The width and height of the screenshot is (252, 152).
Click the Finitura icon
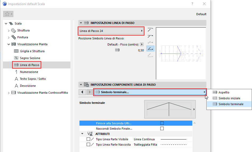click(14, 37)
